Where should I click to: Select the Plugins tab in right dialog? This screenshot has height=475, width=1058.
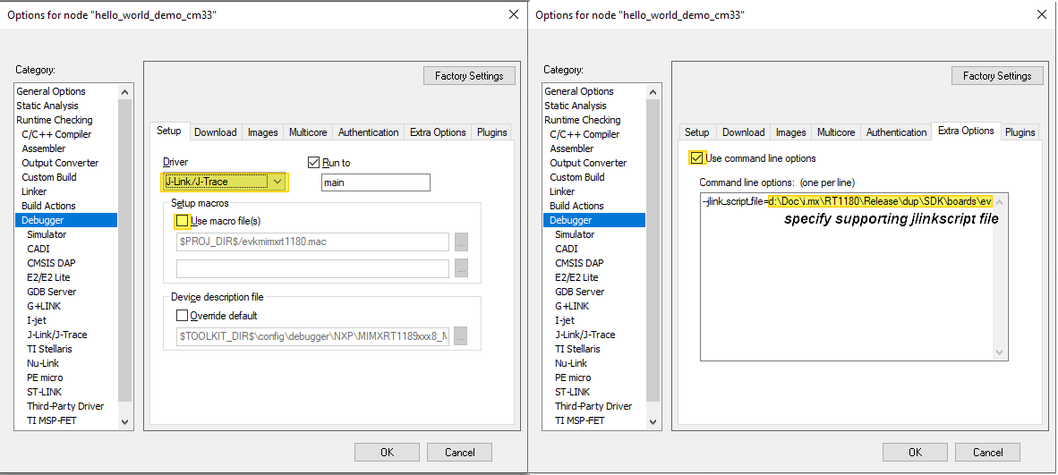[1020, 132]
